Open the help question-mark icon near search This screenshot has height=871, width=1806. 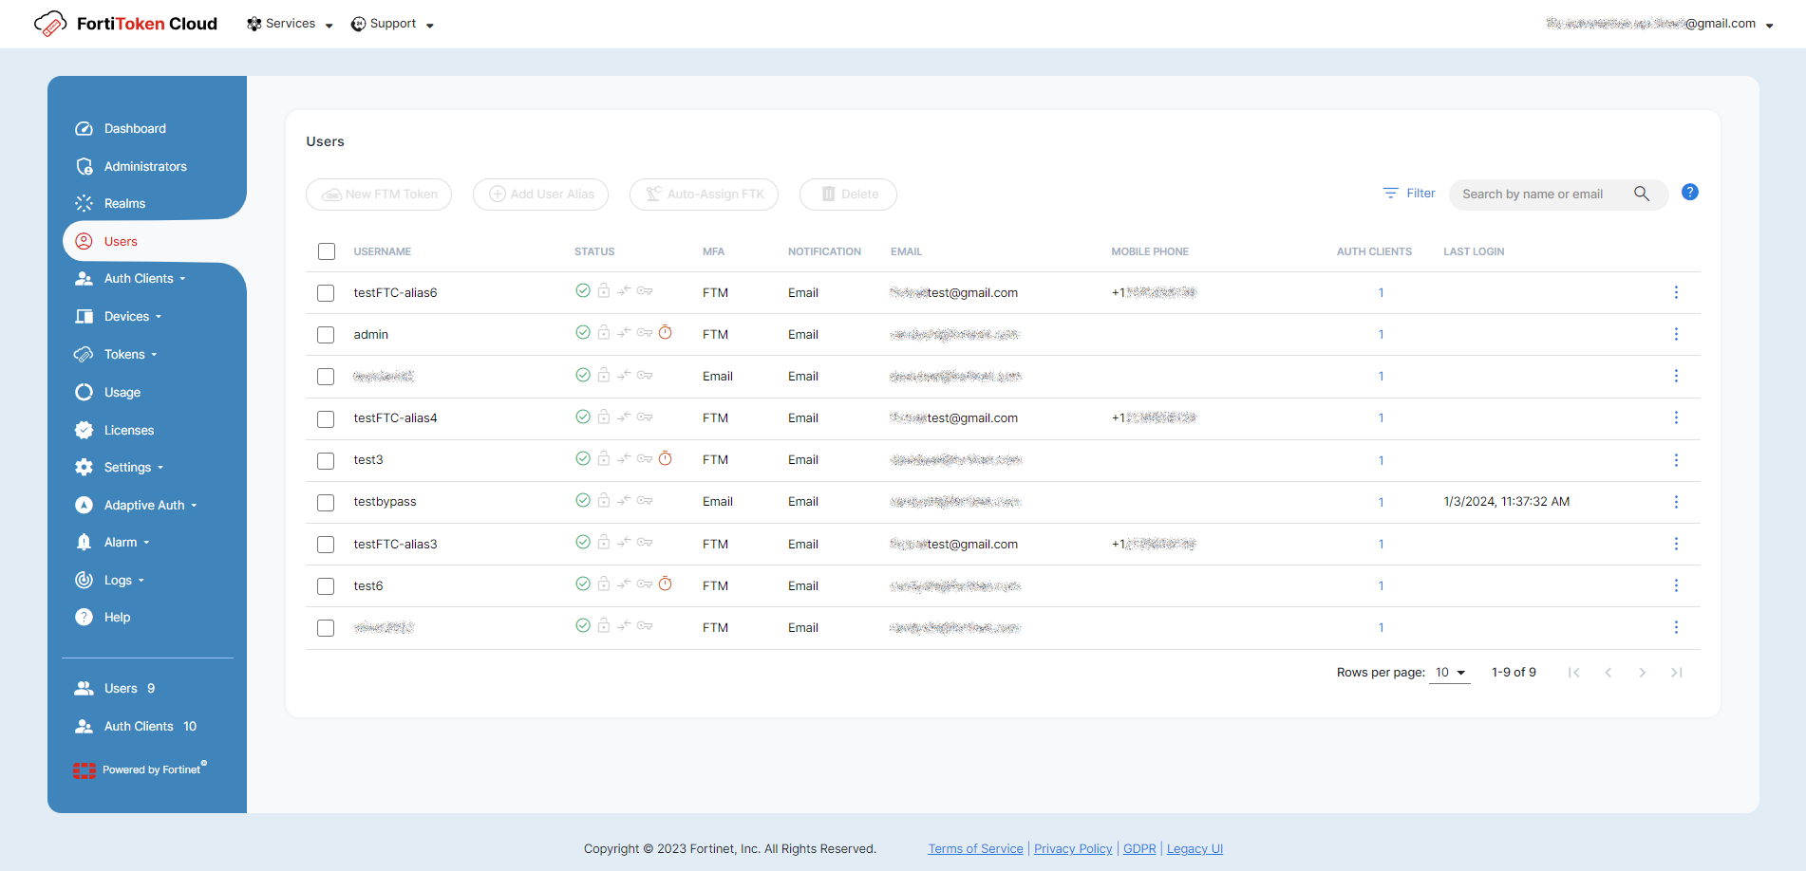click(1690, 192)
